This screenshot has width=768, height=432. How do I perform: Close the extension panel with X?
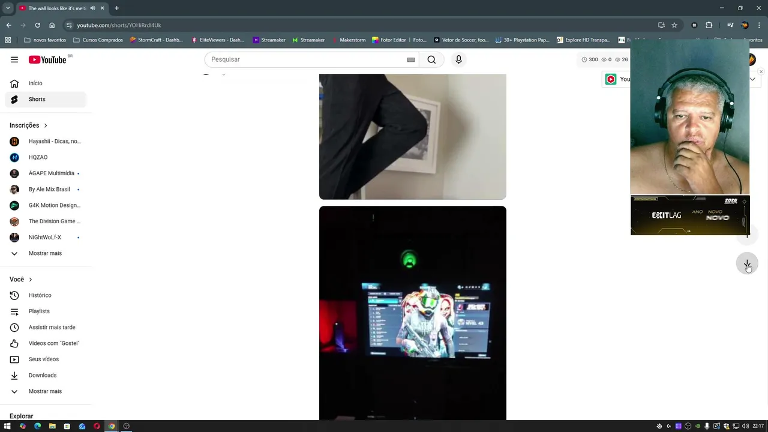tap(761, 72)
